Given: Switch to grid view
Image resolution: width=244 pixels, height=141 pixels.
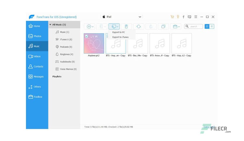Looking at the screenshot, I should 207,27.
